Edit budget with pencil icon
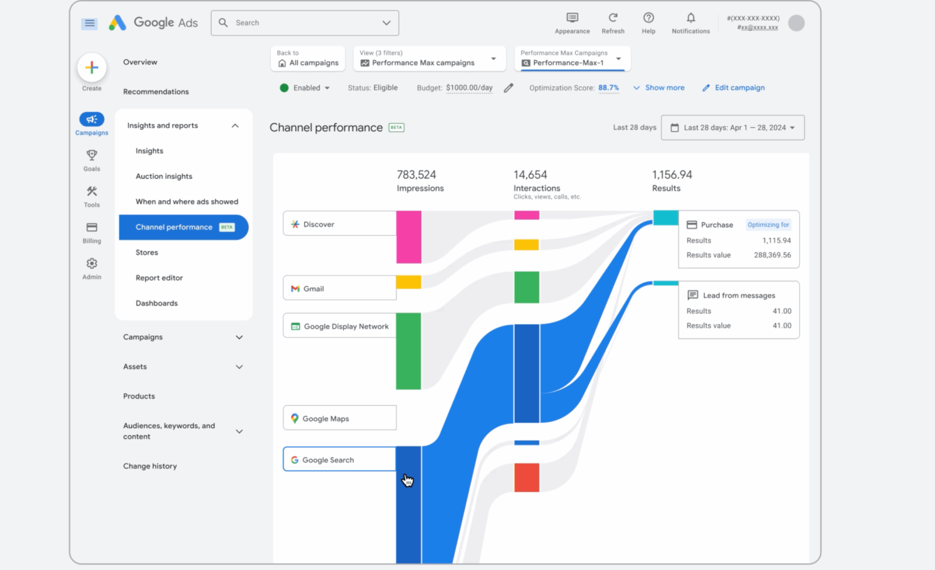 click(508, 88)
